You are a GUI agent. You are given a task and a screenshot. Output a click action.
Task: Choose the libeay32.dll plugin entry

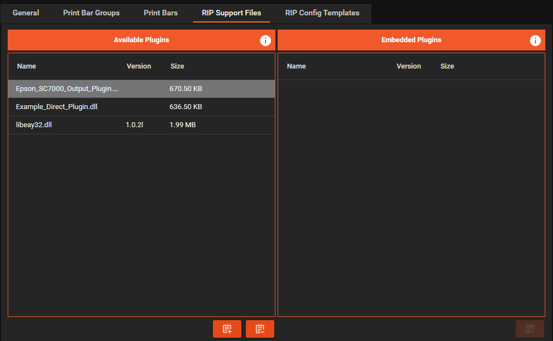34,125
